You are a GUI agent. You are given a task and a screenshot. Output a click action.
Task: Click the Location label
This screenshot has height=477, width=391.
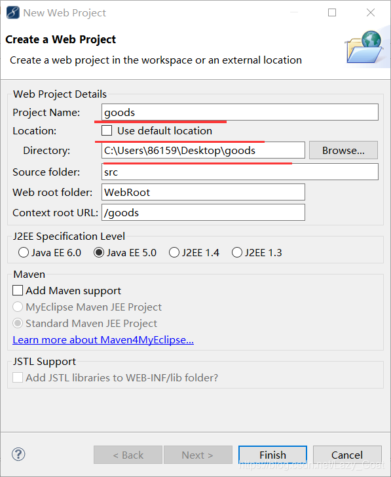coord(34,131)
